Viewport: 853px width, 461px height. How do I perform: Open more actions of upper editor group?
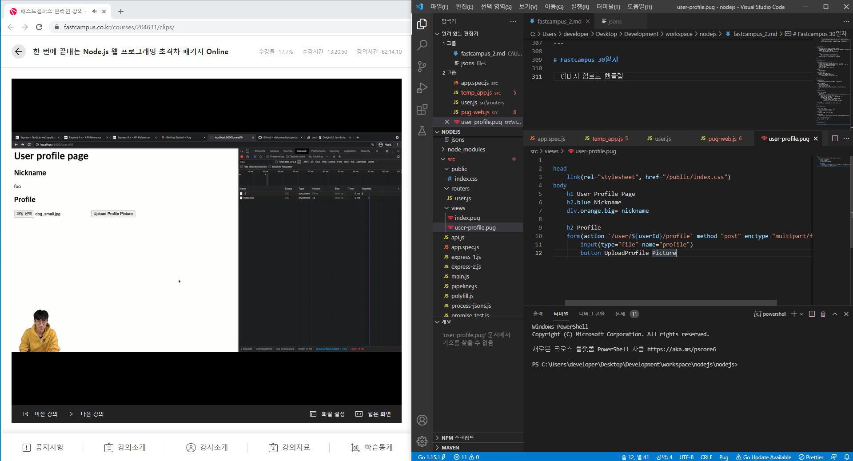846,21
